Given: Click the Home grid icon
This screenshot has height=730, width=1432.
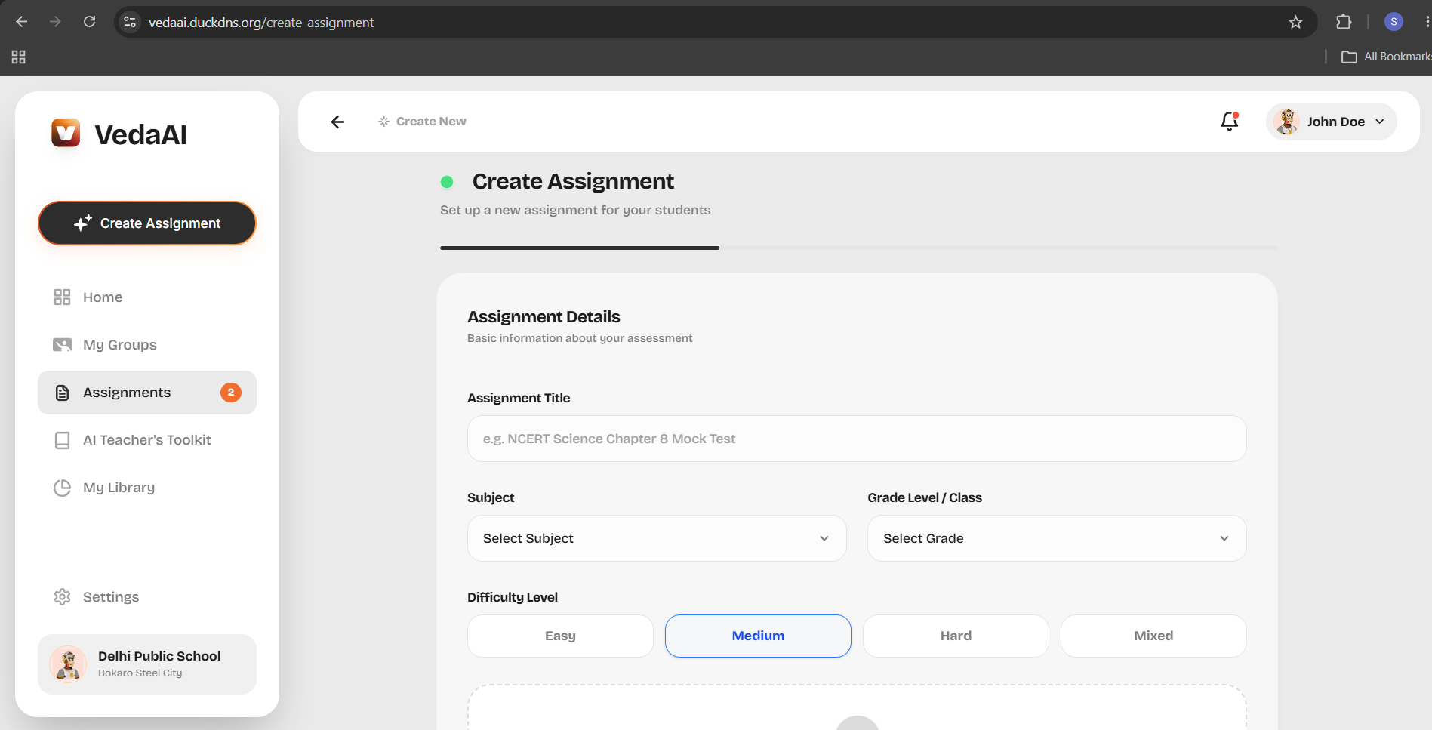Looking at the screenshot, I should pos(62,297).
